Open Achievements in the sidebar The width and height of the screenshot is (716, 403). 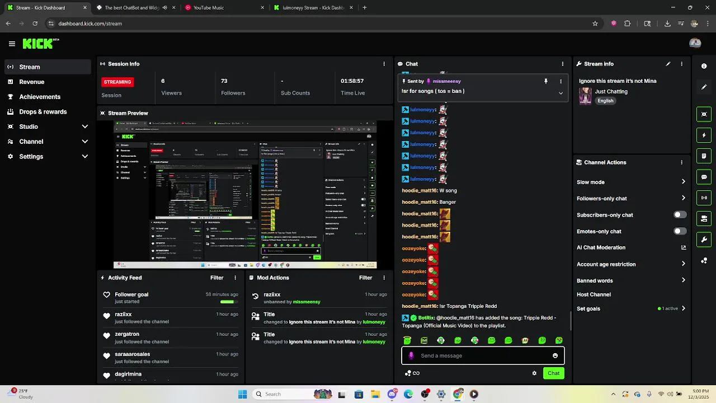47,97
